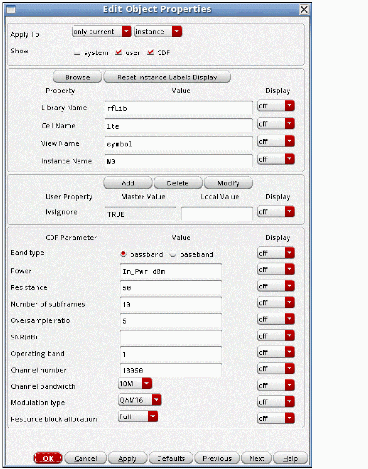
Task: Edit the Channel number field
Action: 171,370
